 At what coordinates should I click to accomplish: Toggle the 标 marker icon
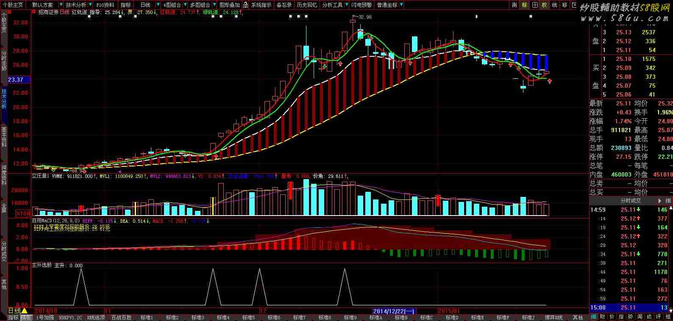coord(525,5)
